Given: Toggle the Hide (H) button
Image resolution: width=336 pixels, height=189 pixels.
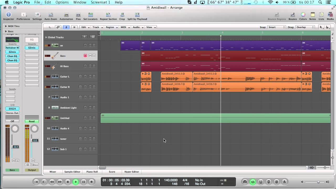Looking at the screenshot, I should pos(74,27).
